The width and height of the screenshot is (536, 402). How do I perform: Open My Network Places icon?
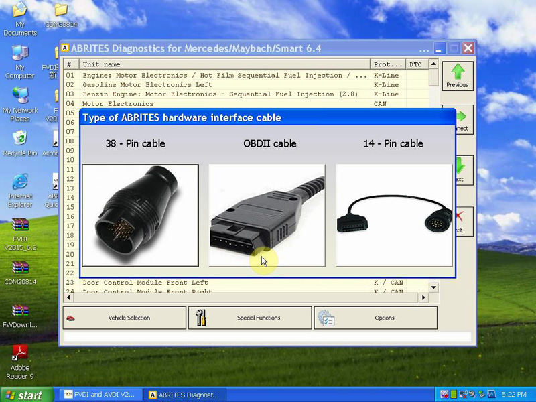20,104
